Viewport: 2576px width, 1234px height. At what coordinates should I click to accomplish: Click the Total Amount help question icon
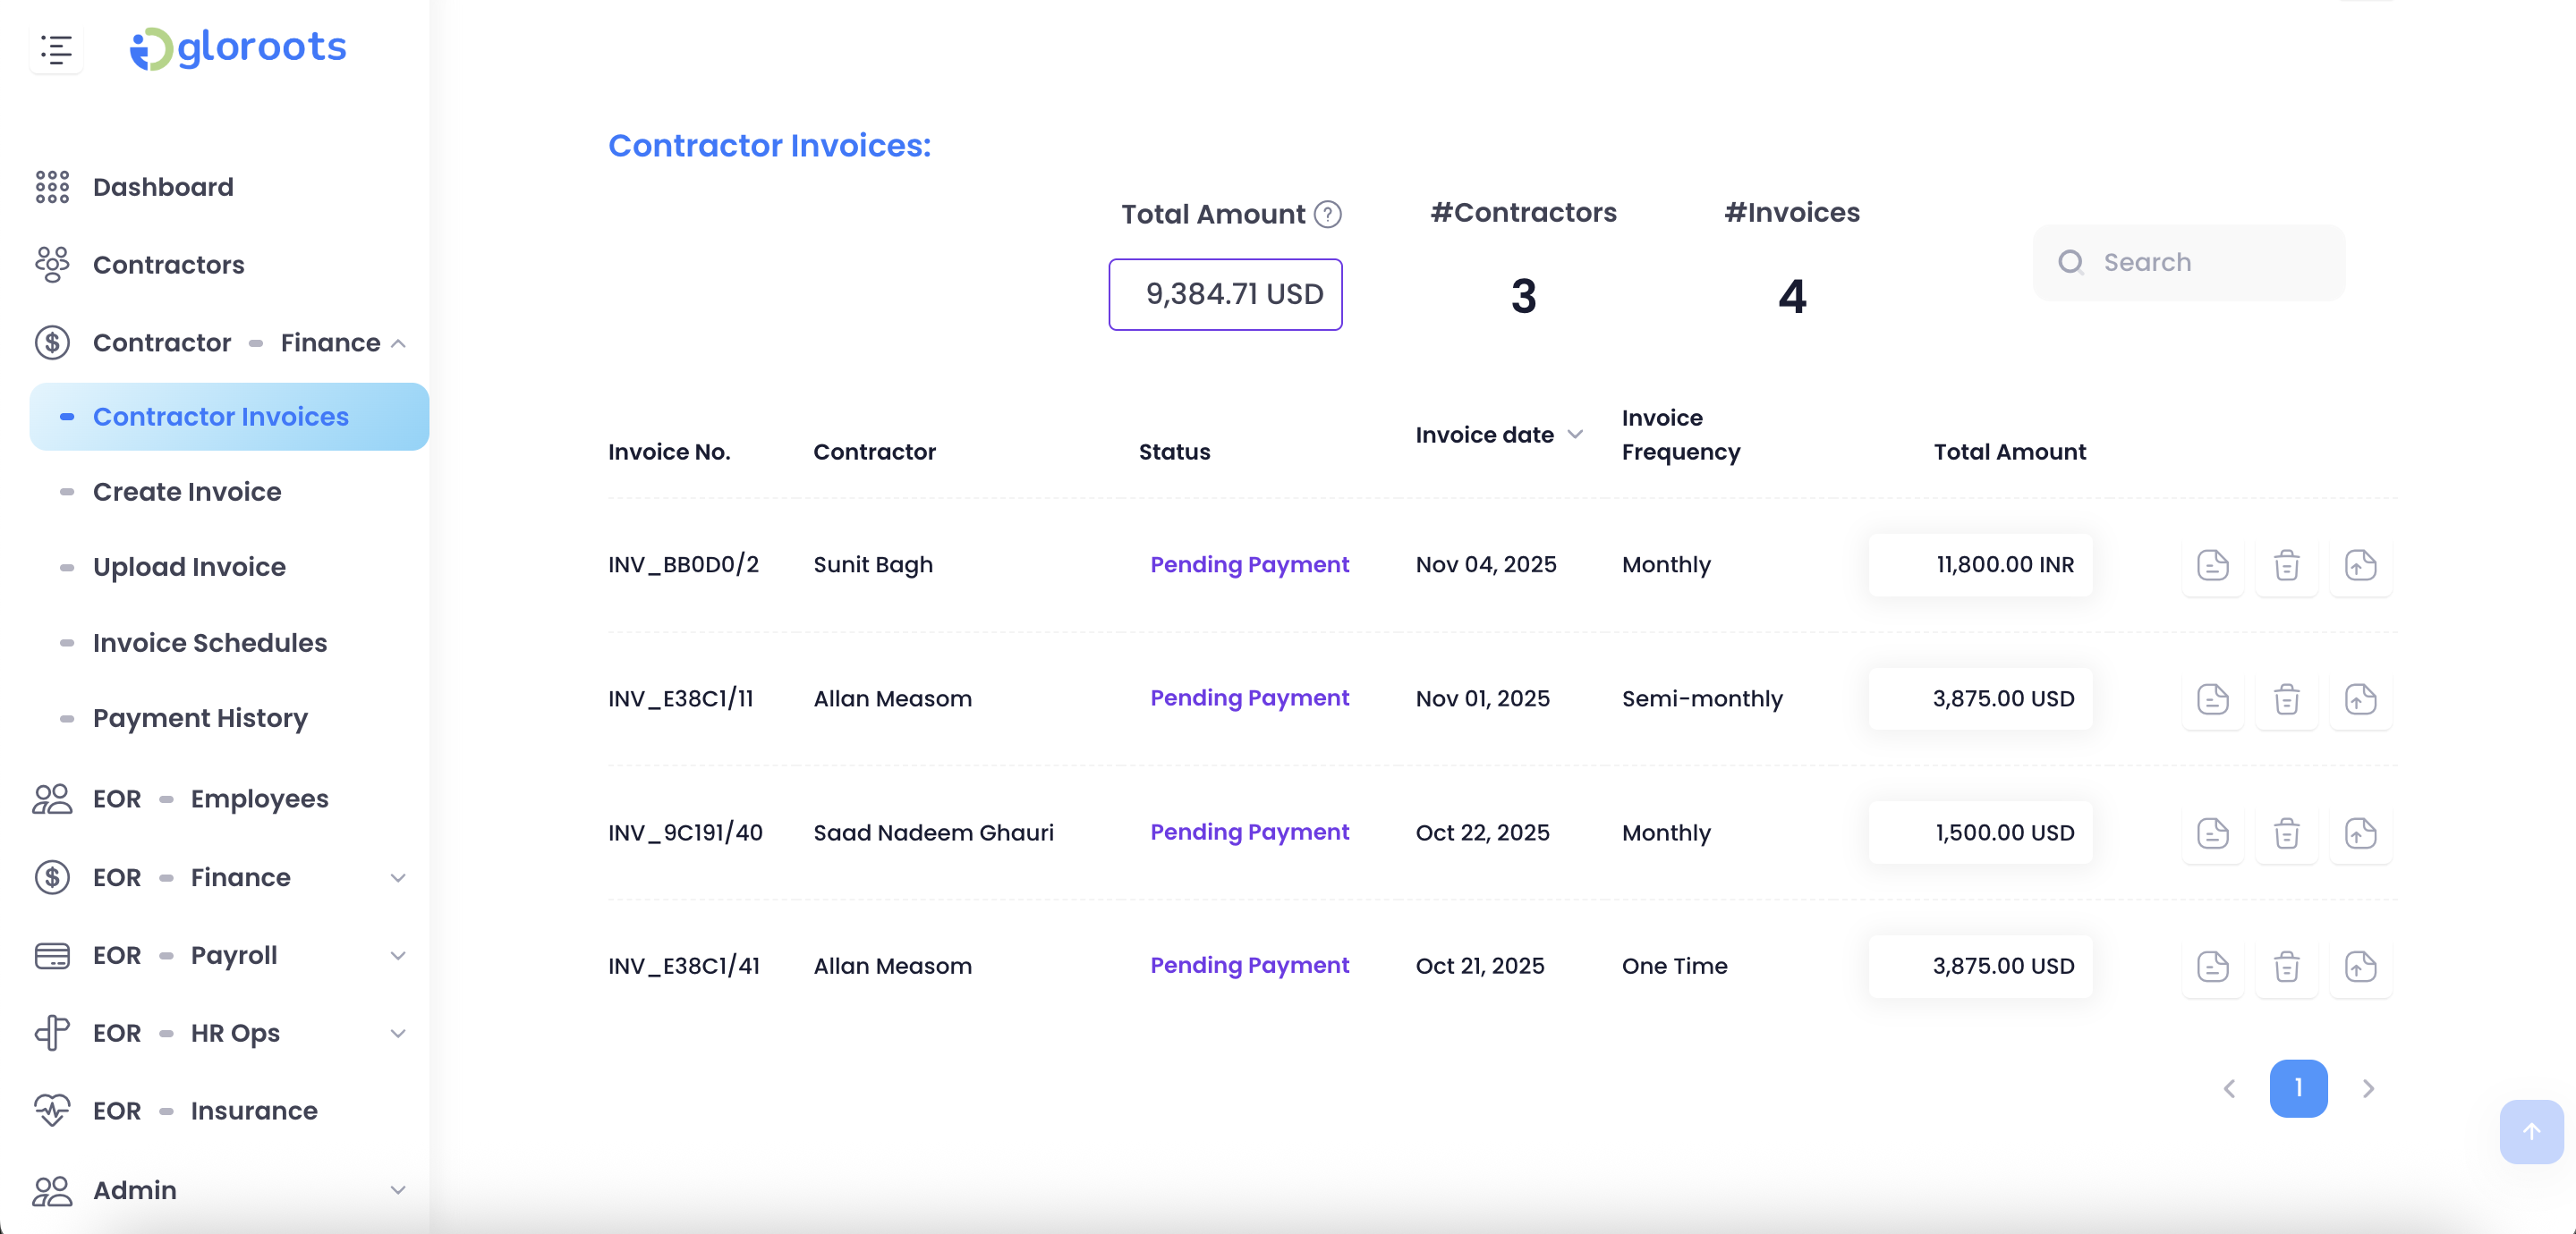tap(1327, 215)
